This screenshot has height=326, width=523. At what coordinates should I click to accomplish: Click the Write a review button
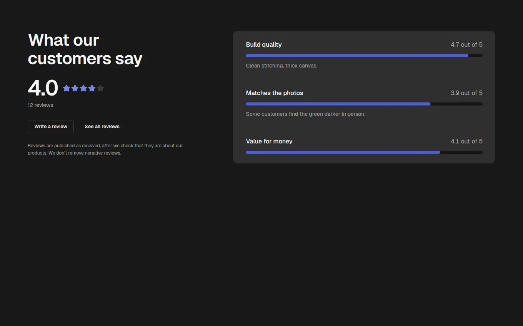coord(51,127)
